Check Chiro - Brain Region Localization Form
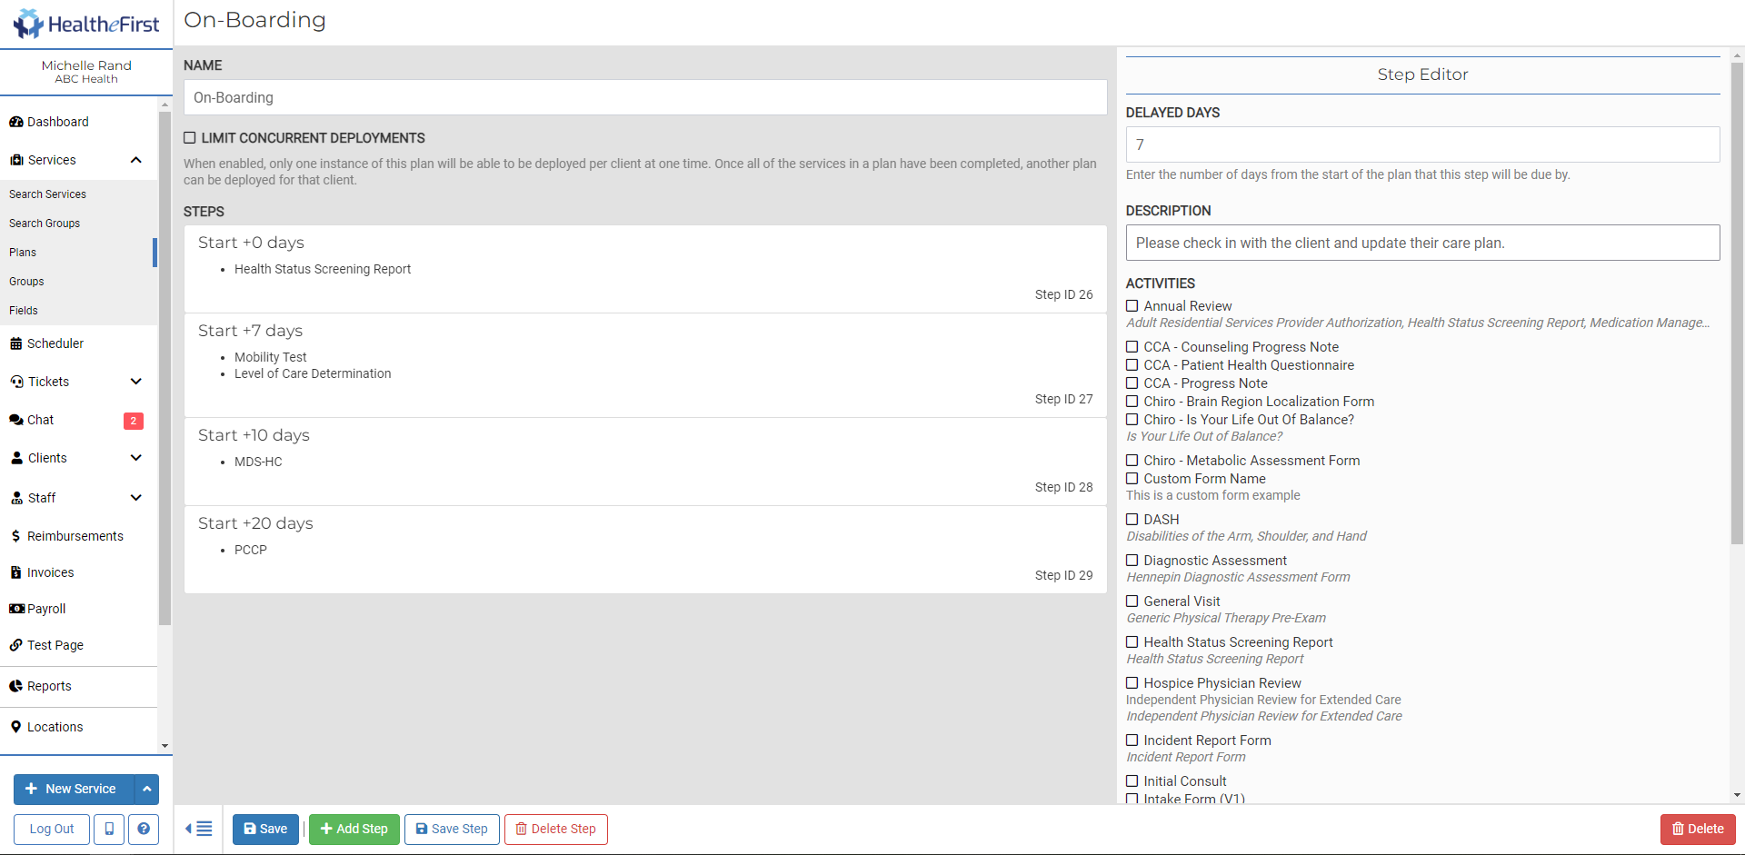 (1132, 402)
